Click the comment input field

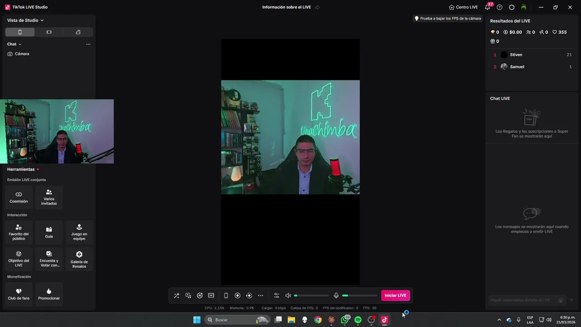coord(523,300)
